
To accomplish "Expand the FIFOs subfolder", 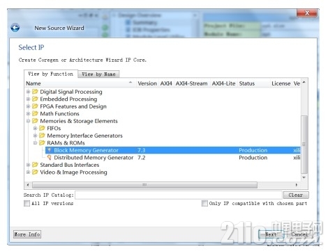I will (x=35, y=128).
